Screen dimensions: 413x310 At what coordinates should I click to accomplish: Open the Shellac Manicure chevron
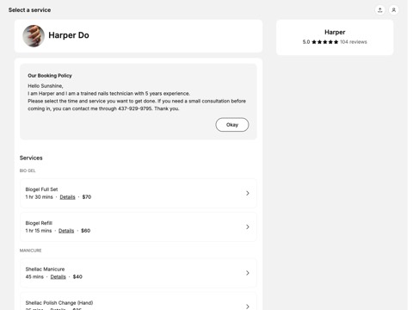[248, 273]
